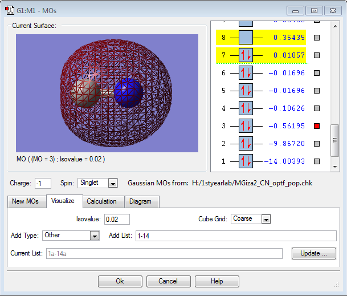Click the Charge input field
The width and height of the screenshot is (347, 296).
(43, 184)
